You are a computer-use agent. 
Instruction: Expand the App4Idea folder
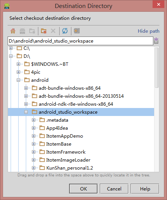point(33,128)
